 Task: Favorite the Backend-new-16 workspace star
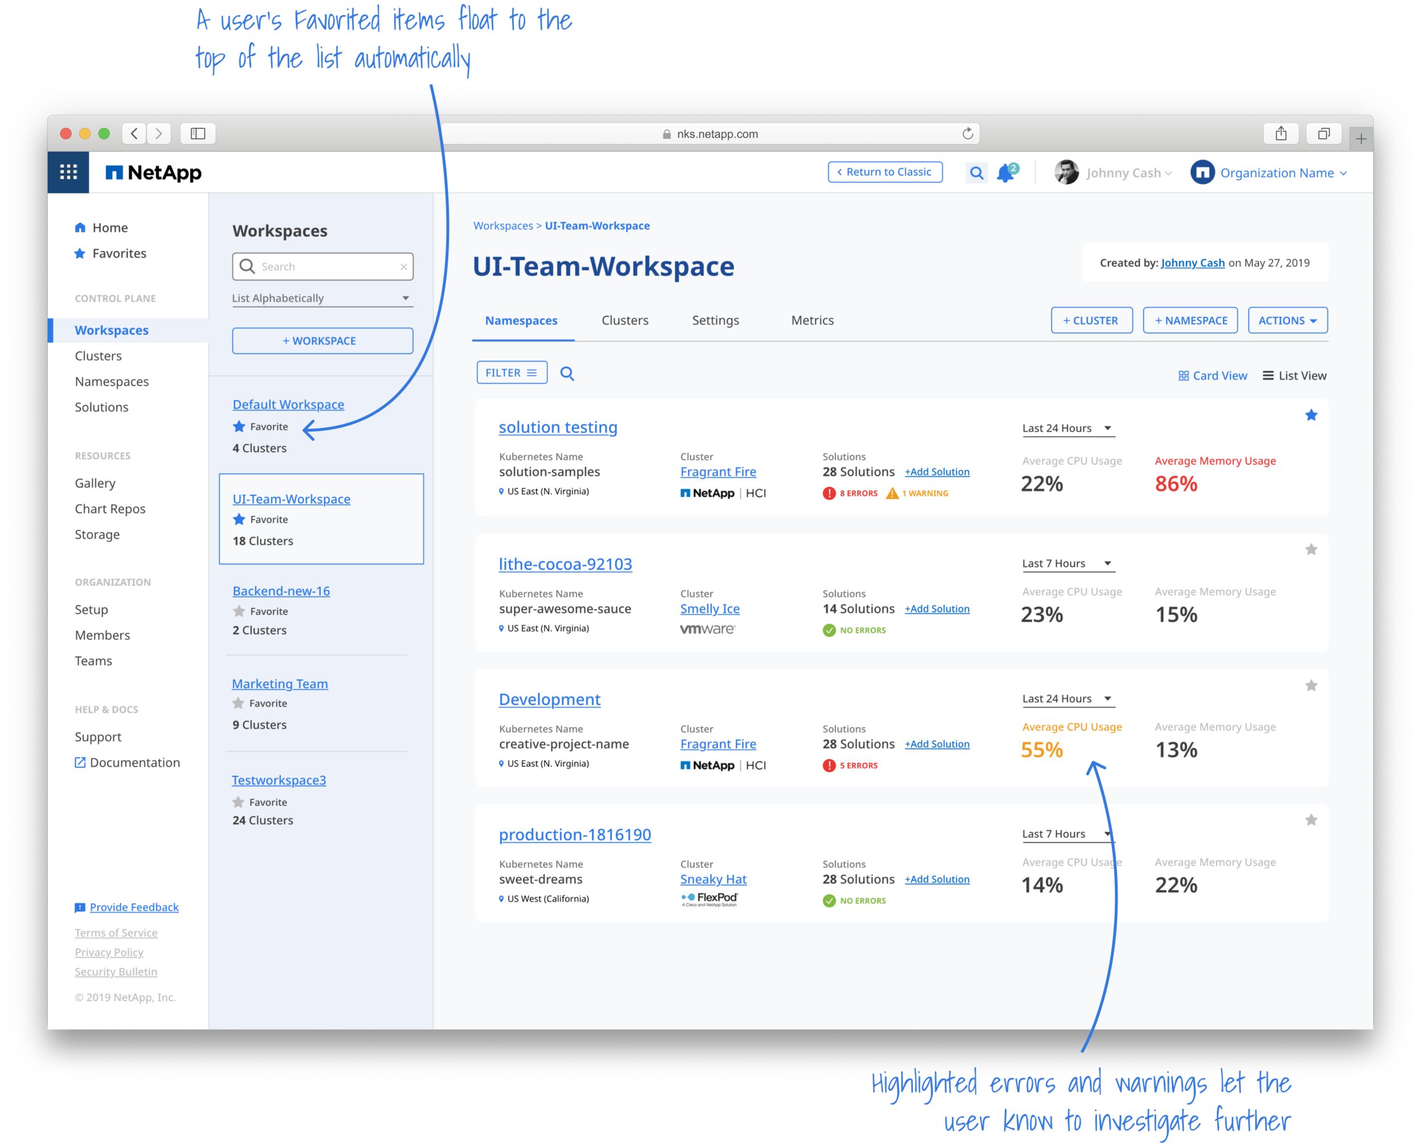point(239,611)
